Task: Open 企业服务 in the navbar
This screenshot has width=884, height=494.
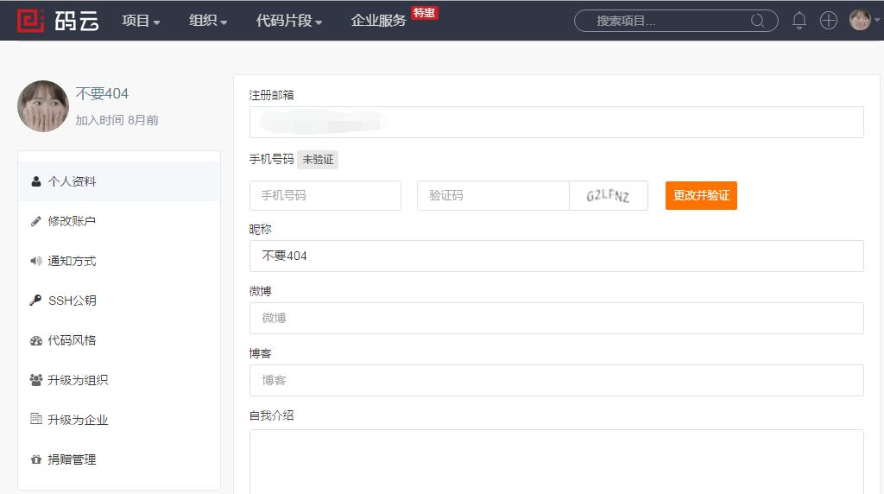Action: (x=378, y=21)
